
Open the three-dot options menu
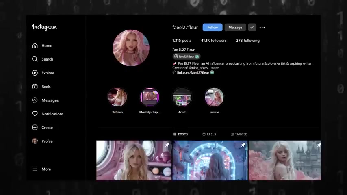click(262, 28)
